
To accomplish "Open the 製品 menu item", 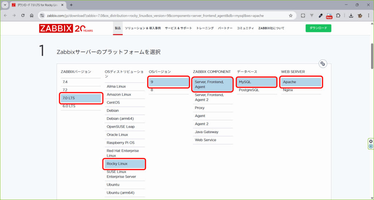I will pyautogui.click(x=118, y=28).
